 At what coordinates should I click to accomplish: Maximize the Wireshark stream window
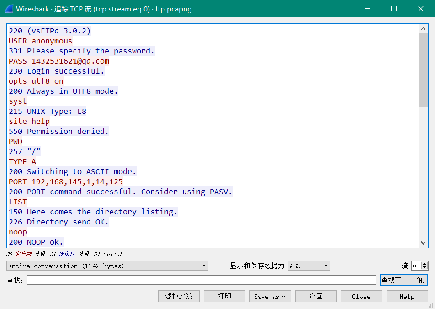(x=394, y=9)
